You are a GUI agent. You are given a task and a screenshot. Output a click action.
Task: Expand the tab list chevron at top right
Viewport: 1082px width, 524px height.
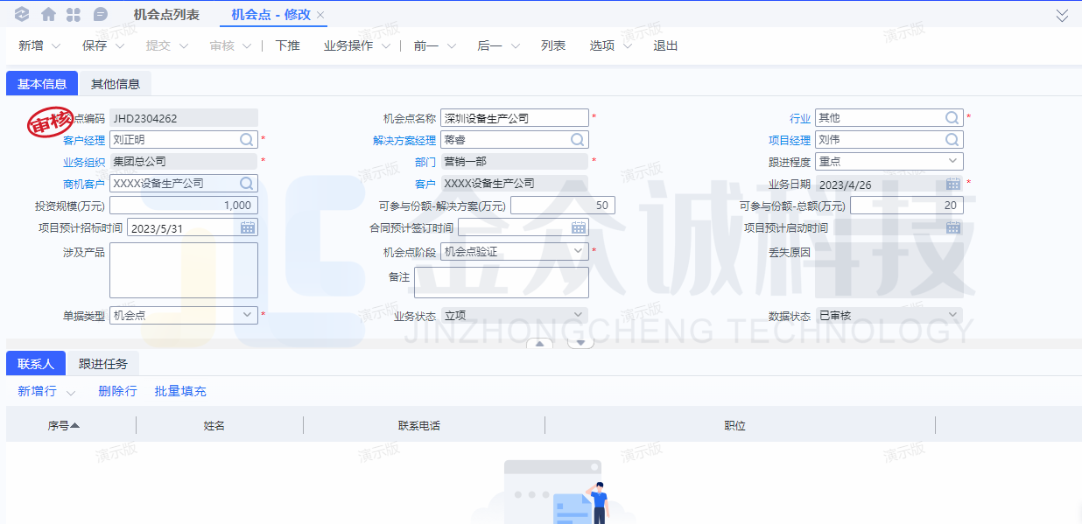[x=1063, y=15]
